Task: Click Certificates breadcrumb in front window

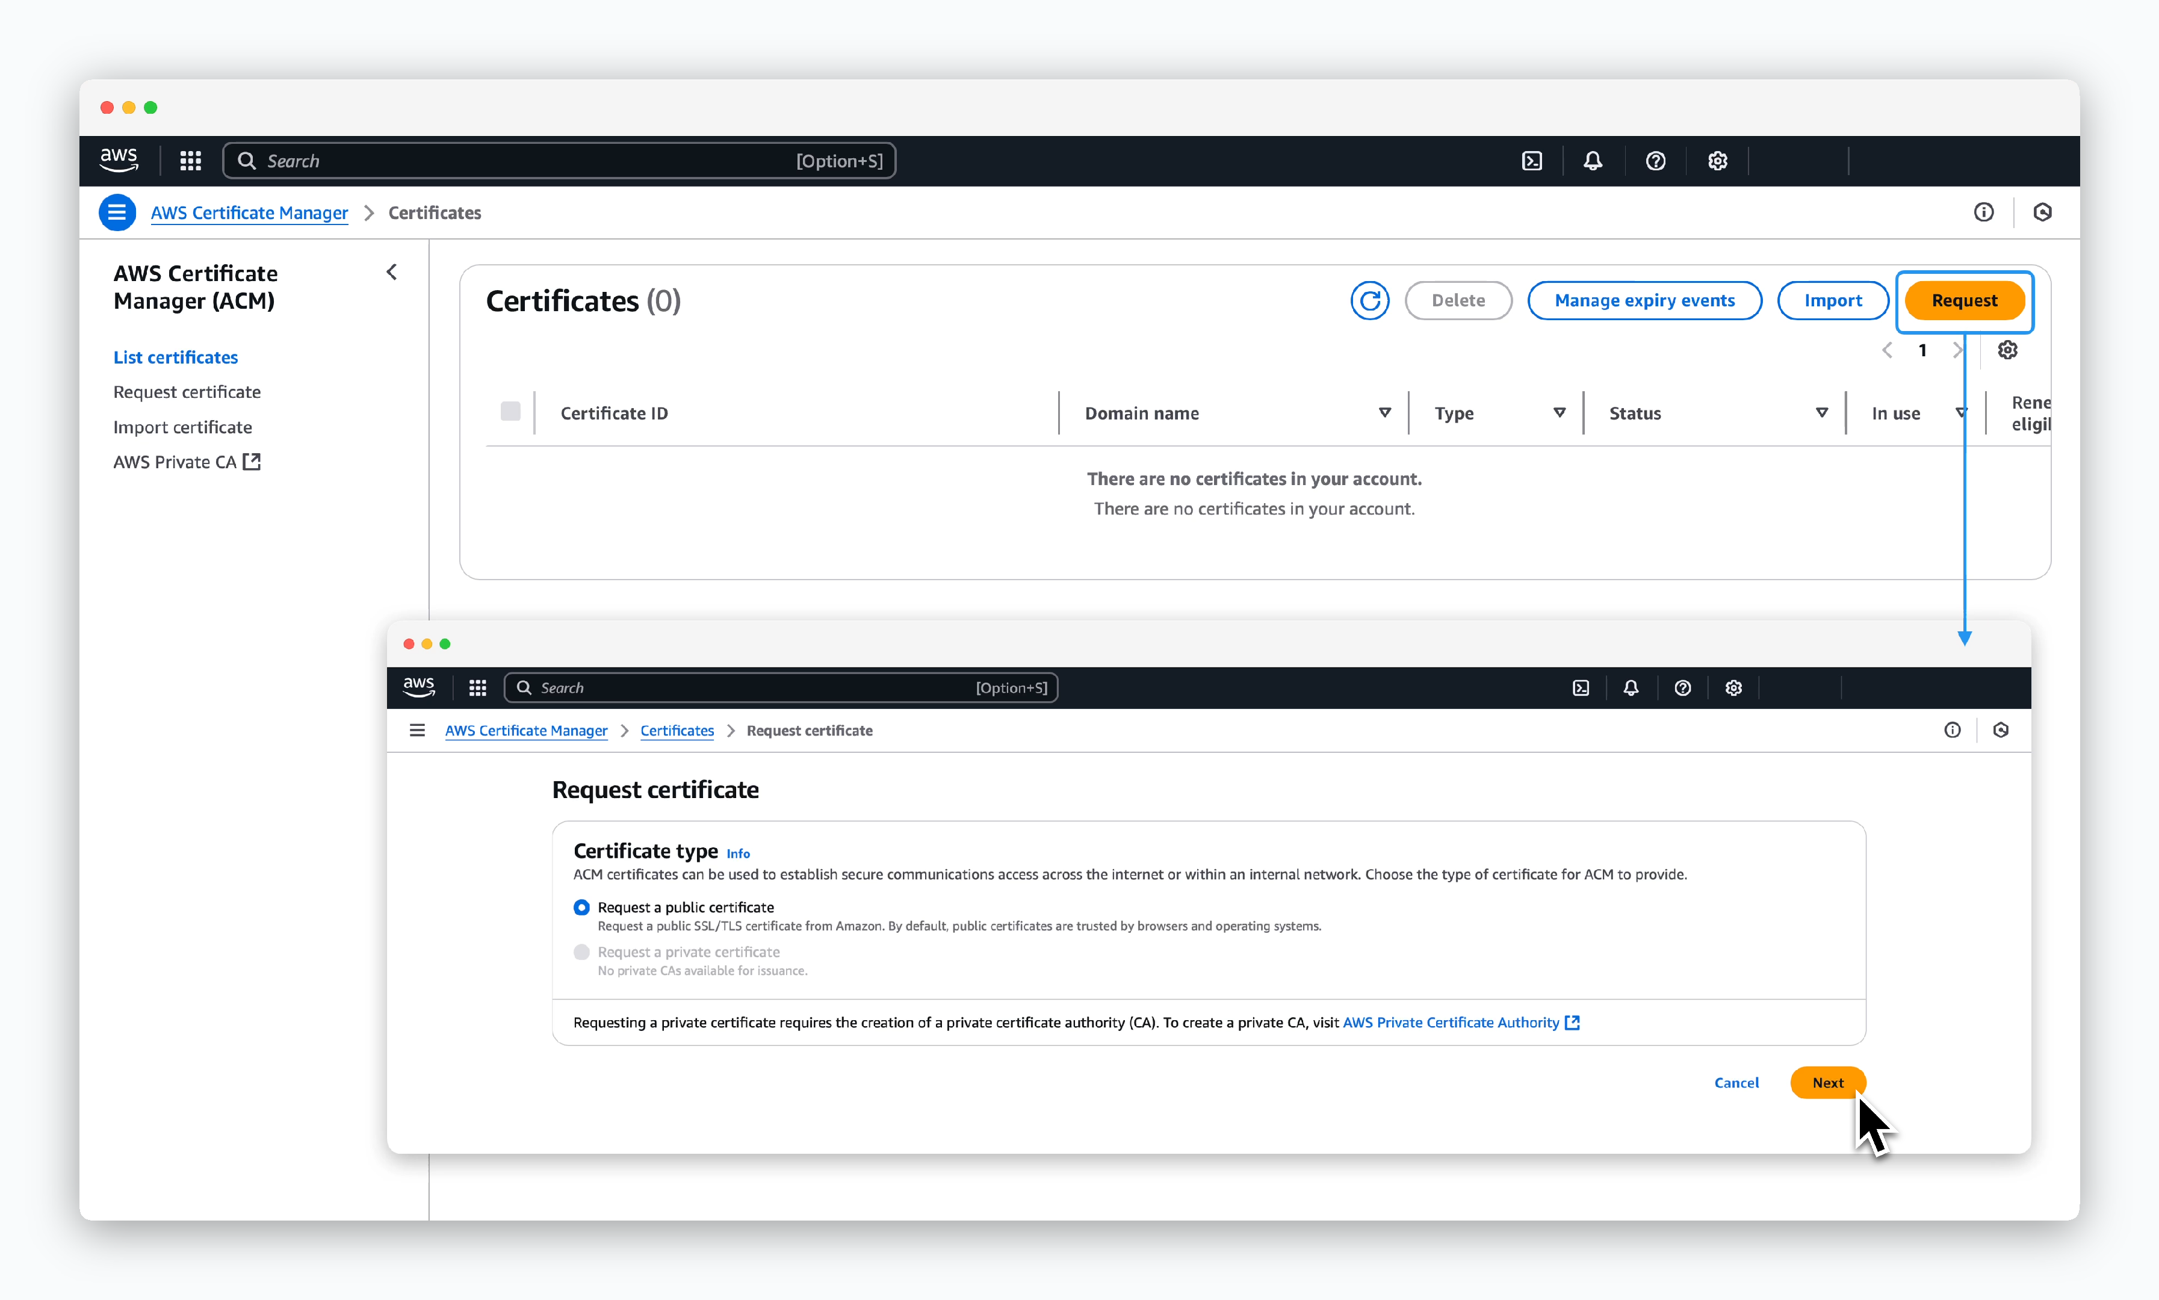Action: point(676,731)
